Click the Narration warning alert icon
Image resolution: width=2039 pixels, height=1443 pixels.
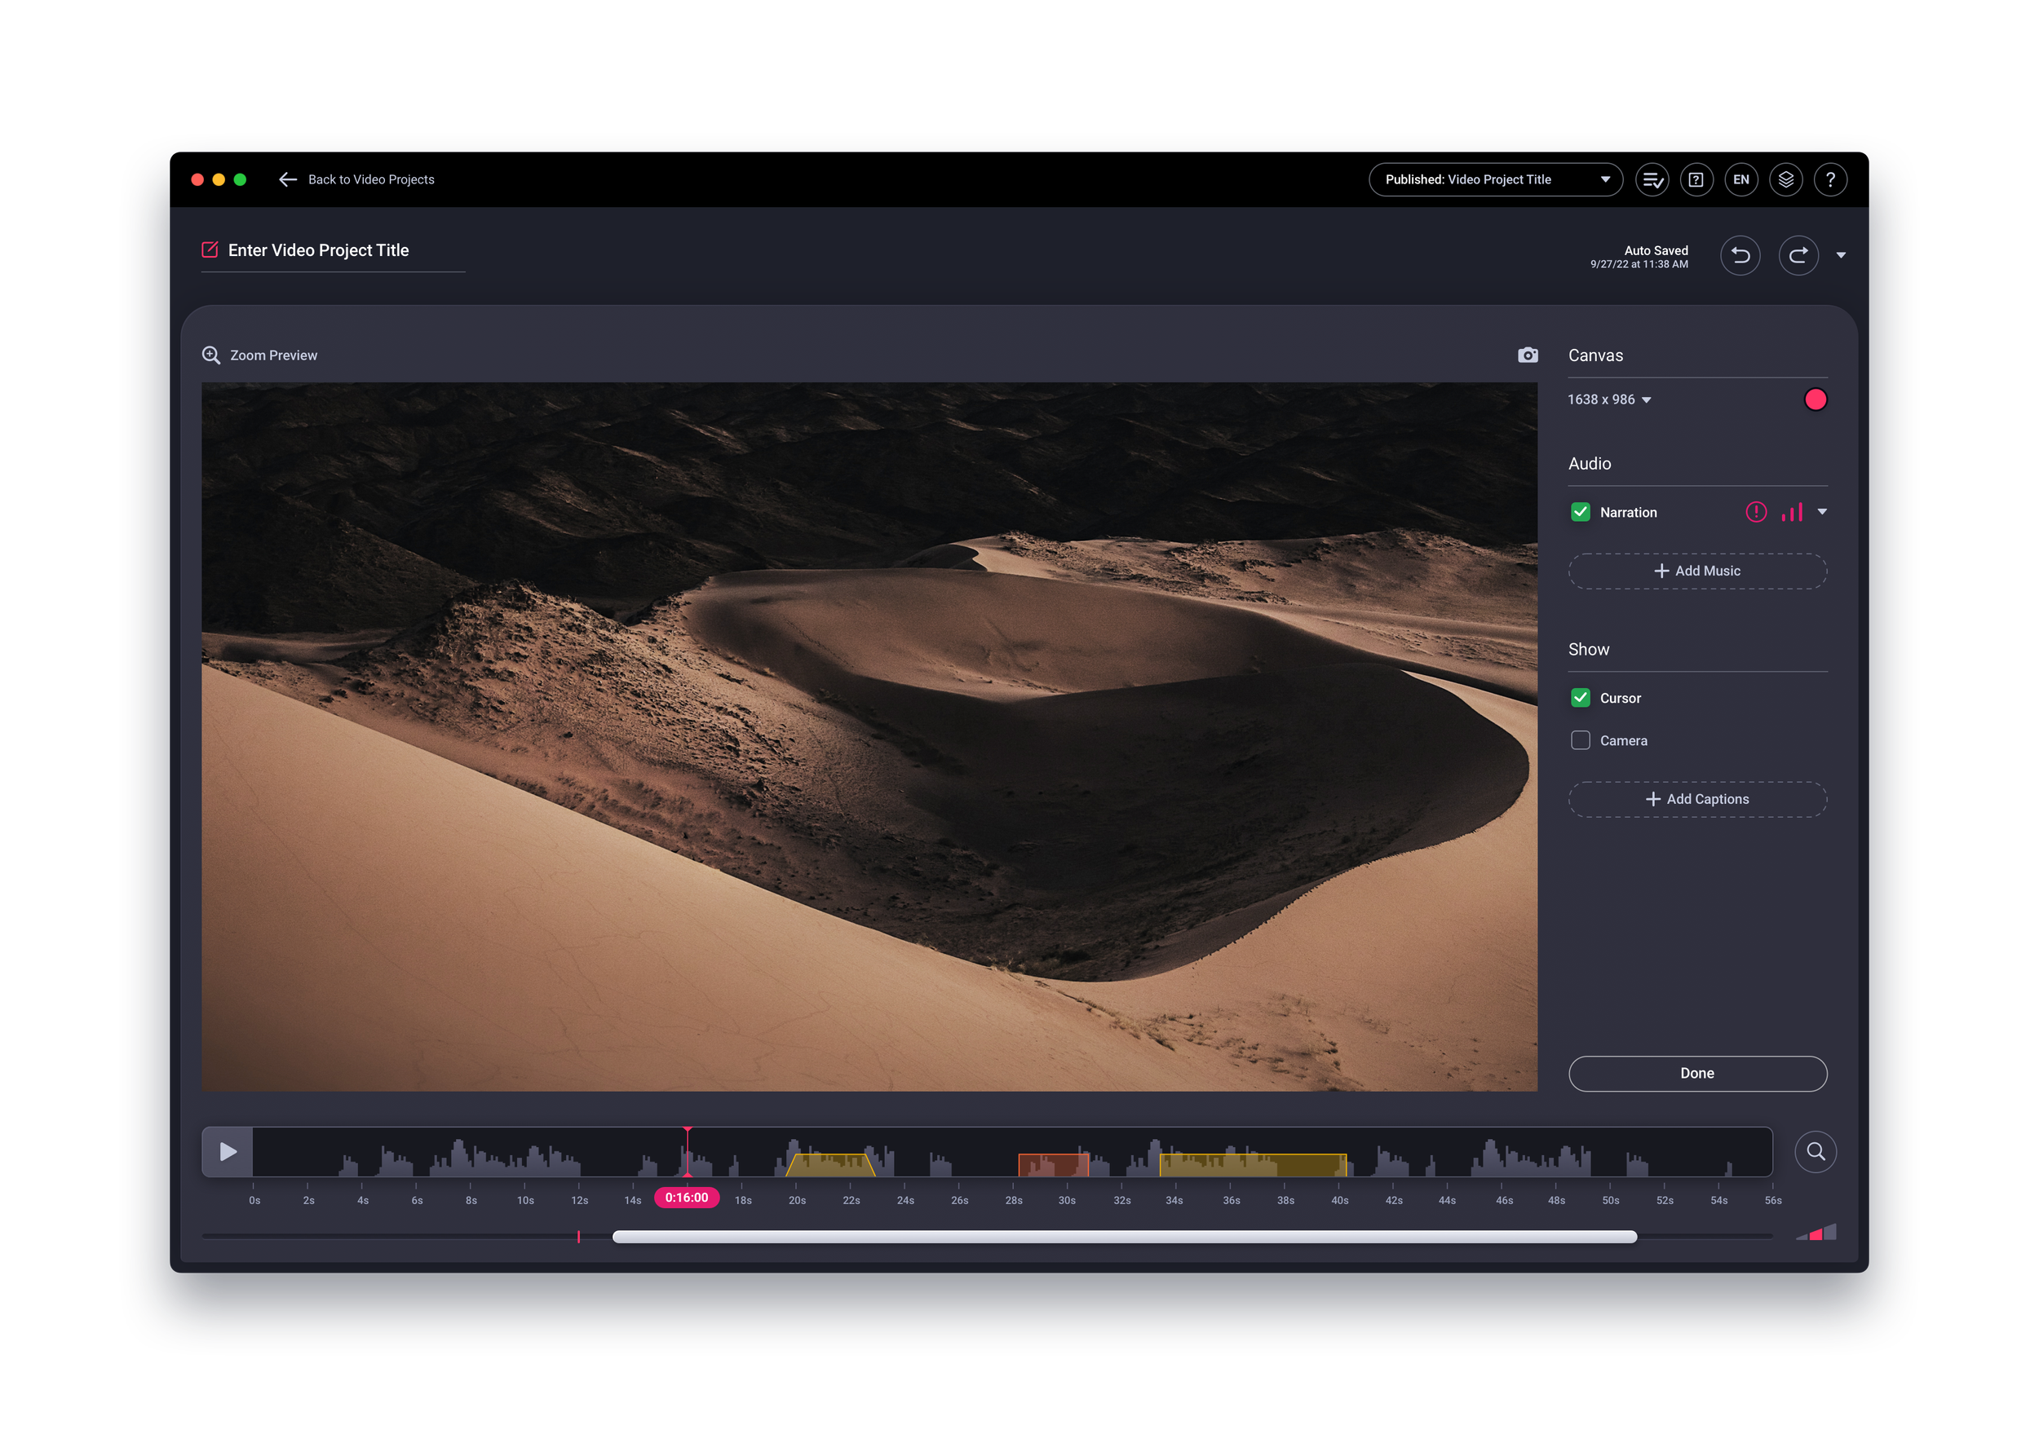pyautogui.click(x=1755, y=512)
